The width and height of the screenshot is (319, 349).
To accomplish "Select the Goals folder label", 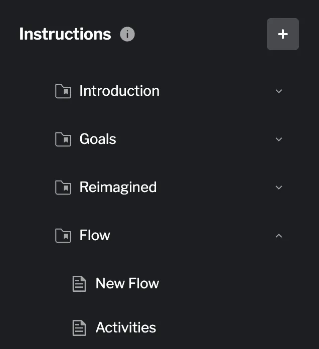I will point(98,139).
